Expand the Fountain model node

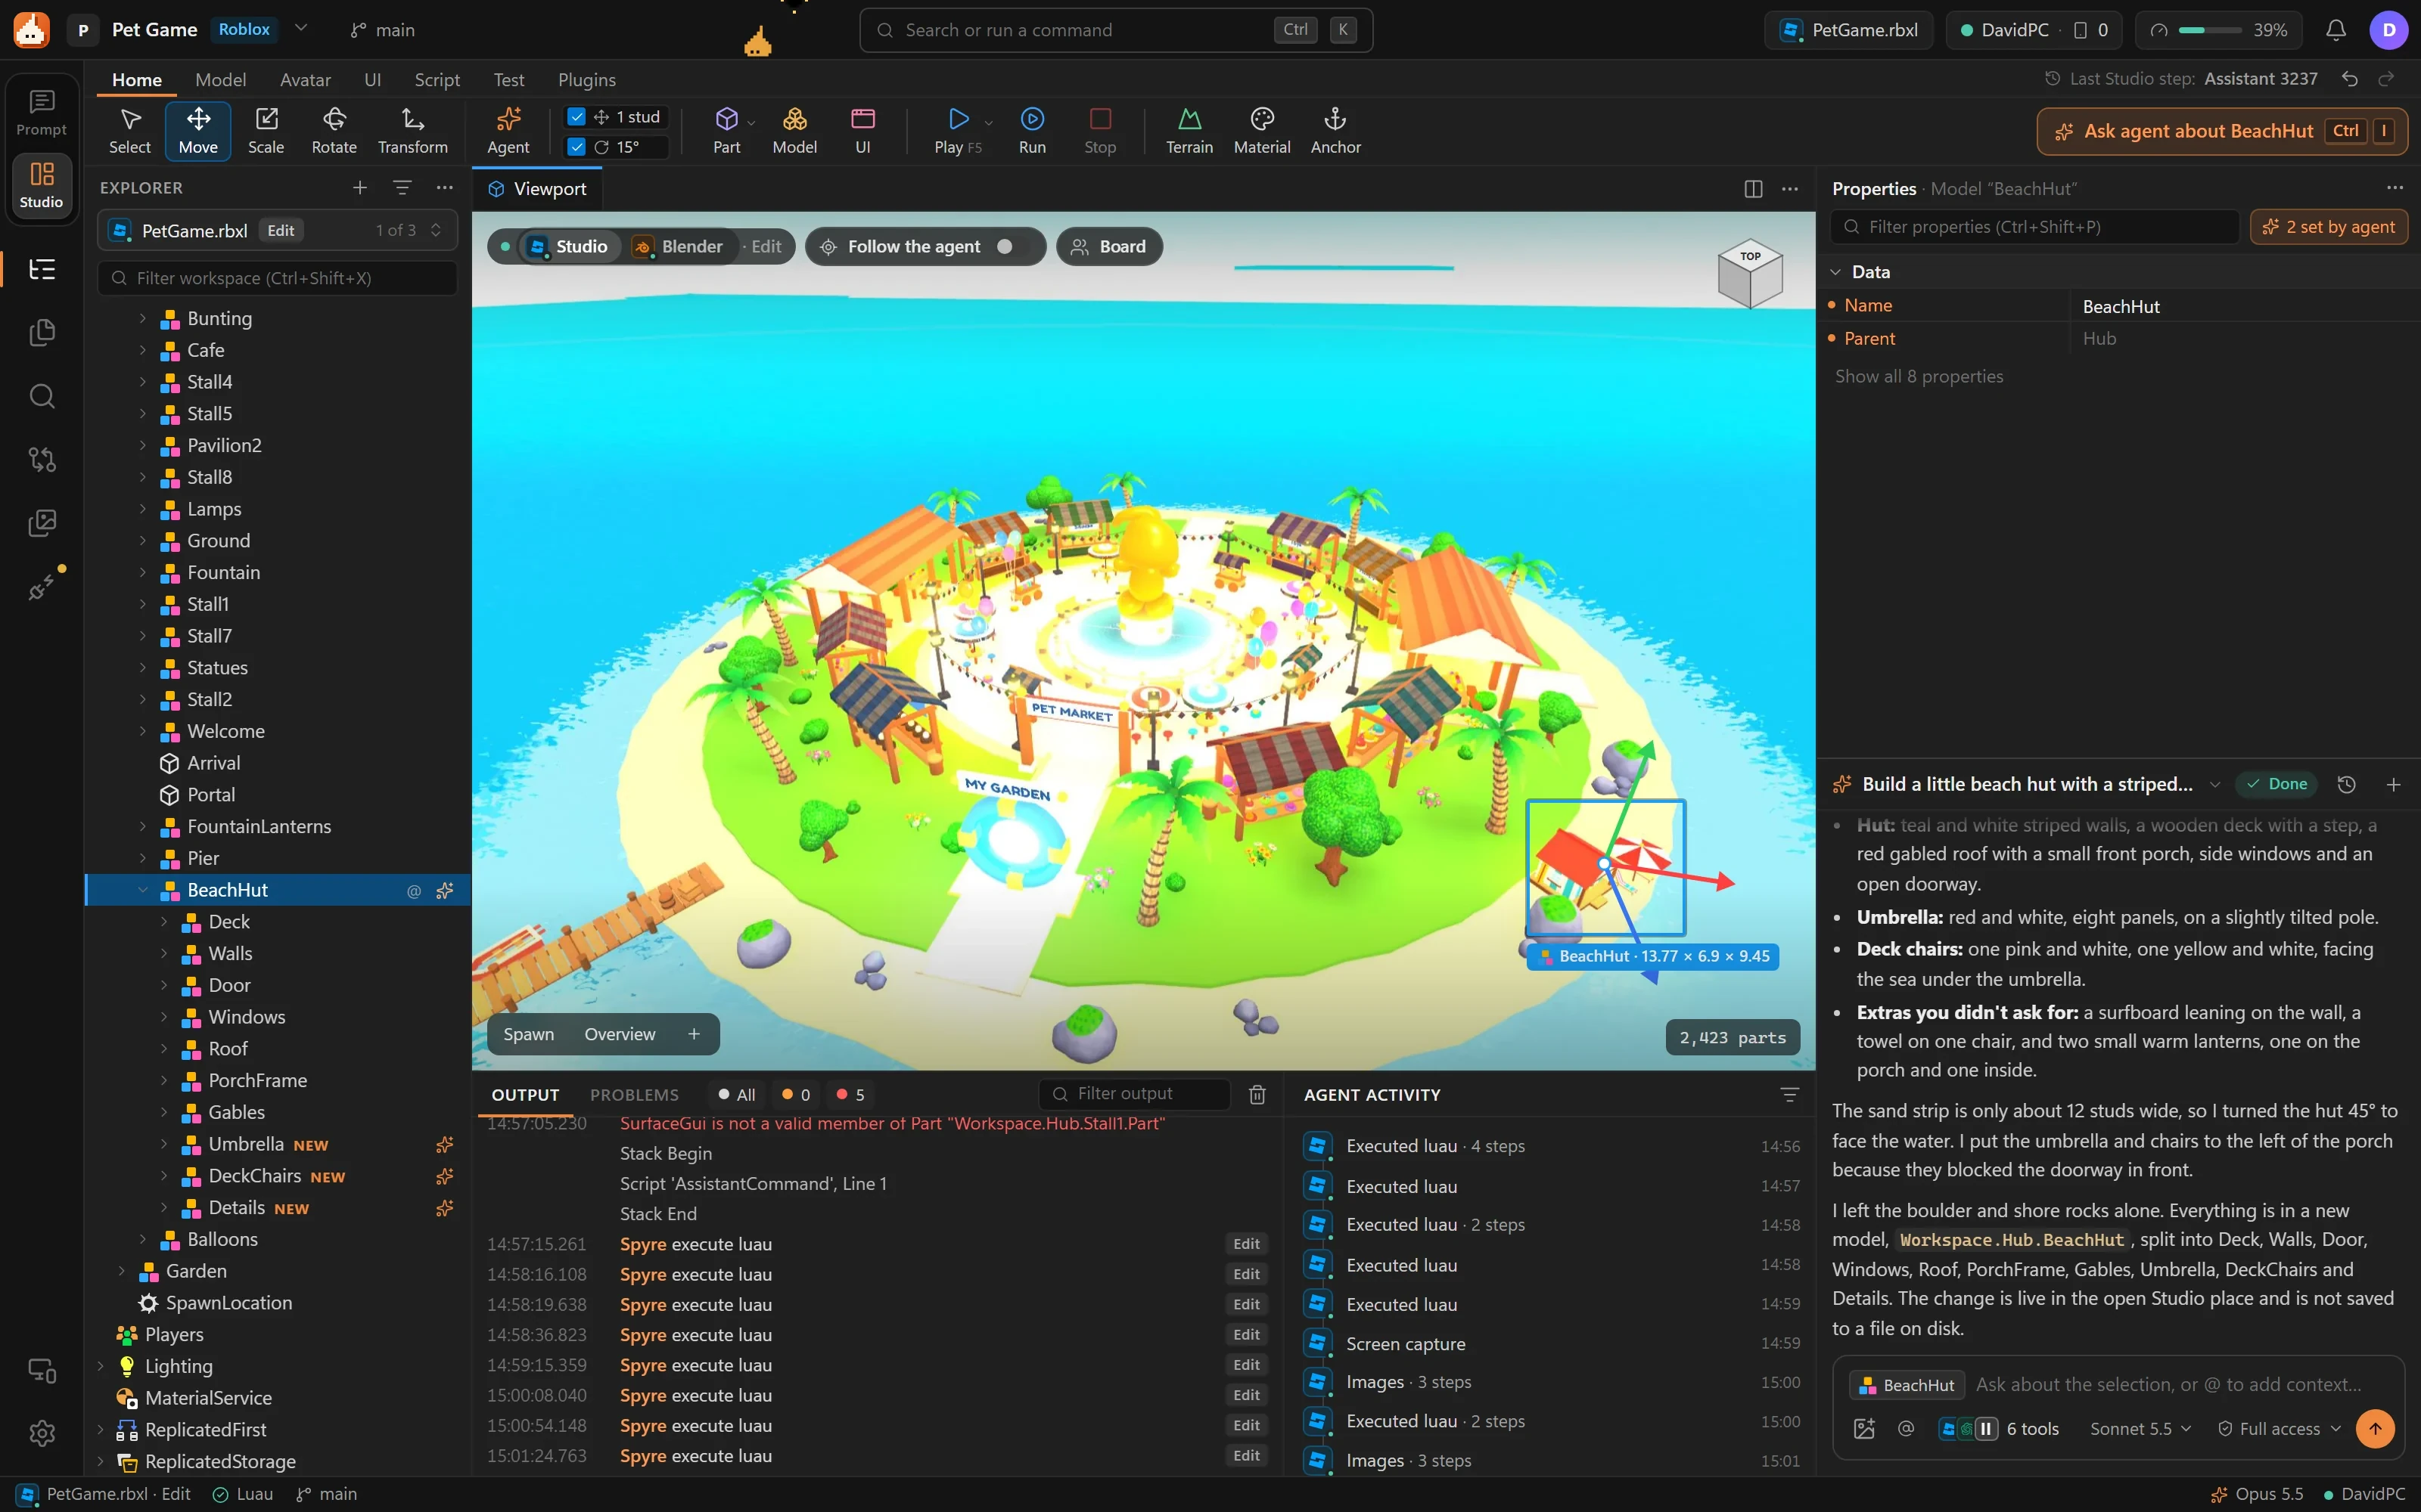142,573
